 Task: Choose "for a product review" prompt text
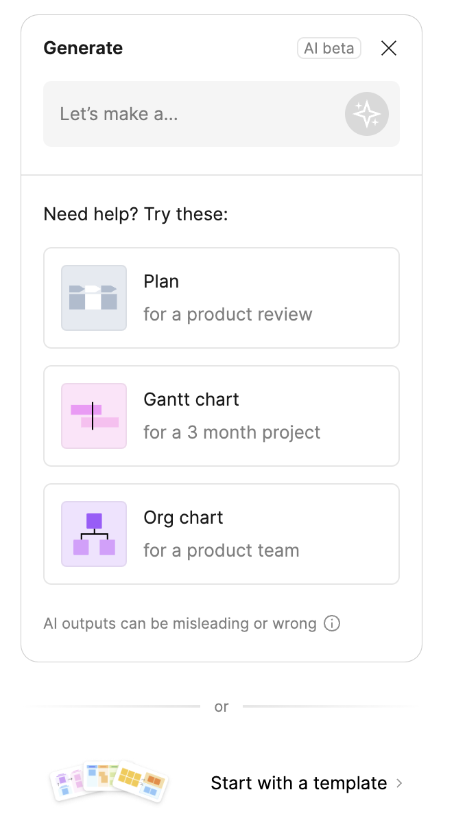228,314
